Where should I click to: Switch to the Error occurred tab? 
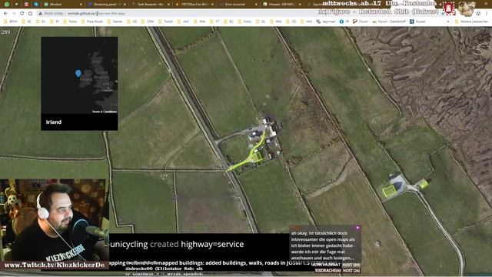[x=238, y=5]
